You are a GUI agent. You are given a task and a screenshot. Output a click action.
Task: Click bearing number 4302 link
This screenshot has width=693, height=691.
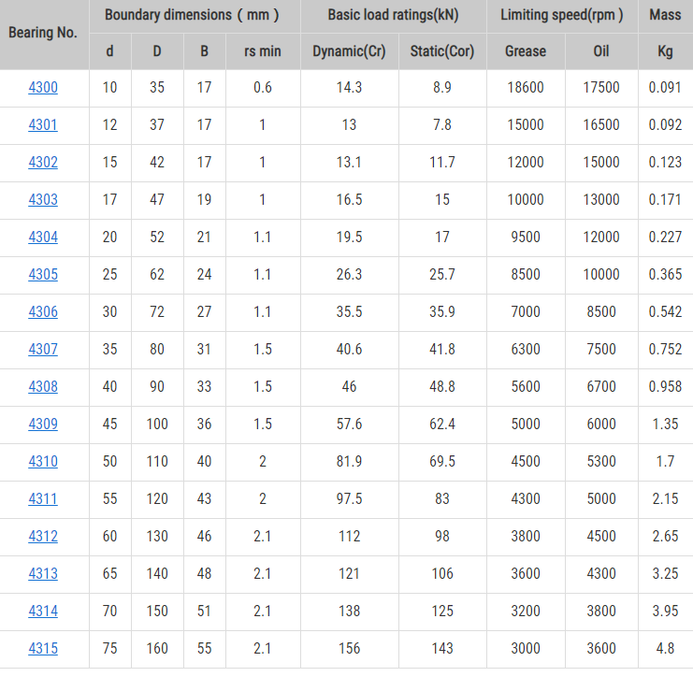click(43, 163)
